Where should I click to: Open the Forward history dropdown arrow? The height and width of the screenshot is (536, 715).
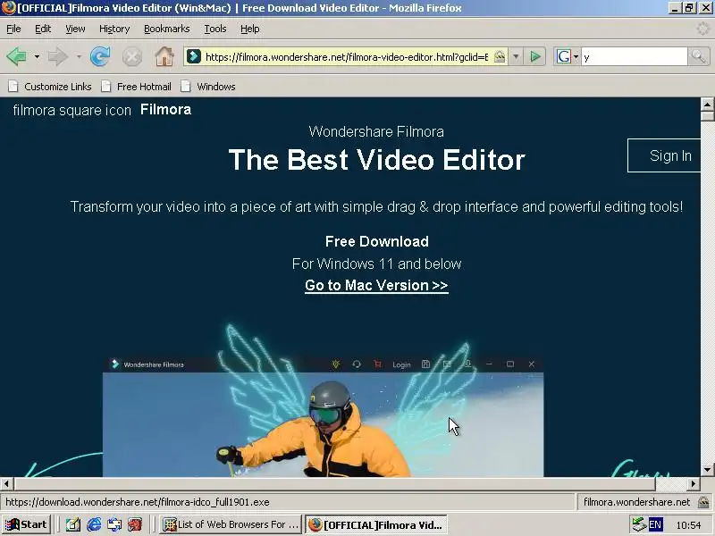[x=79, y=57]
